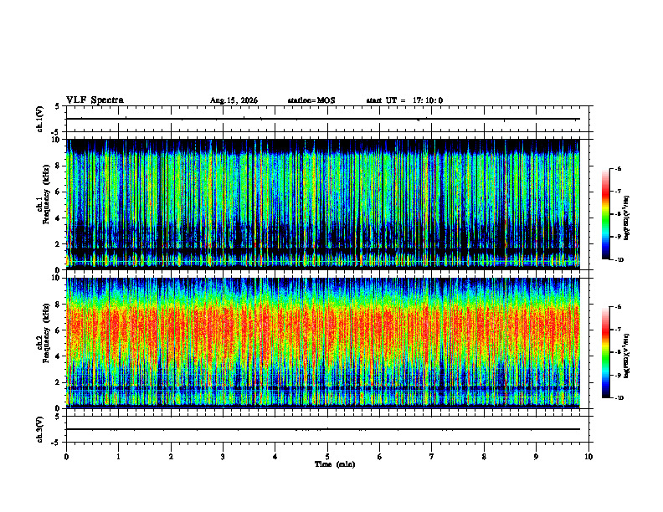Click the ch.1 spectrogram color bar
663x512 pixels.
605,214
